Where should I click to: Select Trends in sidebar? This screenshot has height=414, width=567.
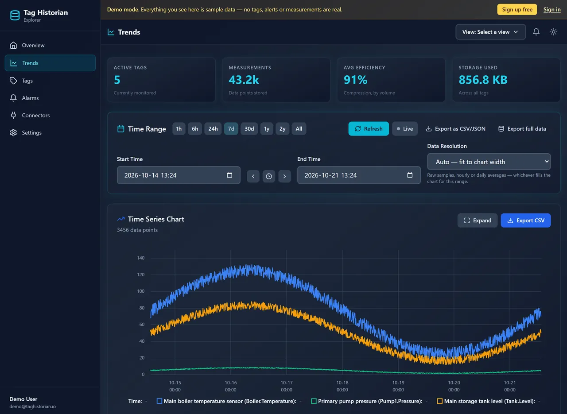click(50, 63)
